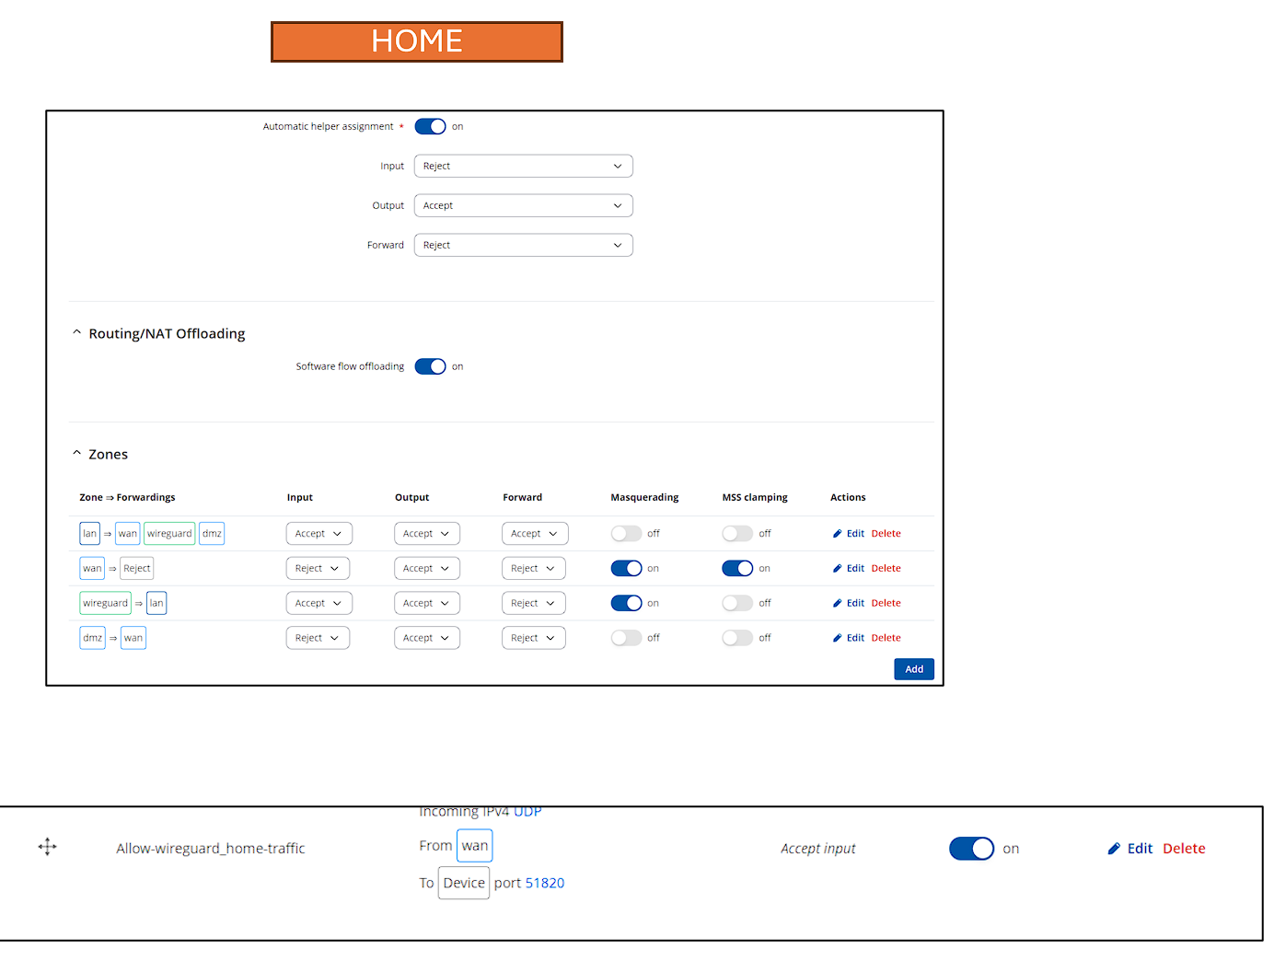Open Input dropdown in wireguard zone row
The height and width of the screenshot is (961, 1274).
click(x=318, y=604)
